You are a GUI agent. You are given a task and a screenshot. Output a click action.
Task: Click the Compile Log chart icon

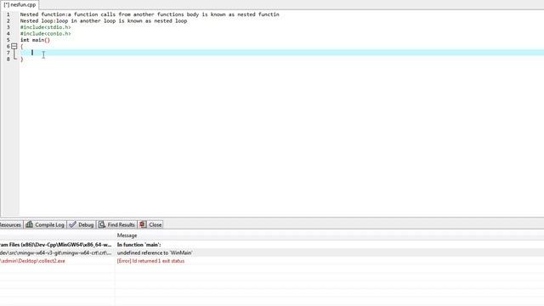pos(30,224)
